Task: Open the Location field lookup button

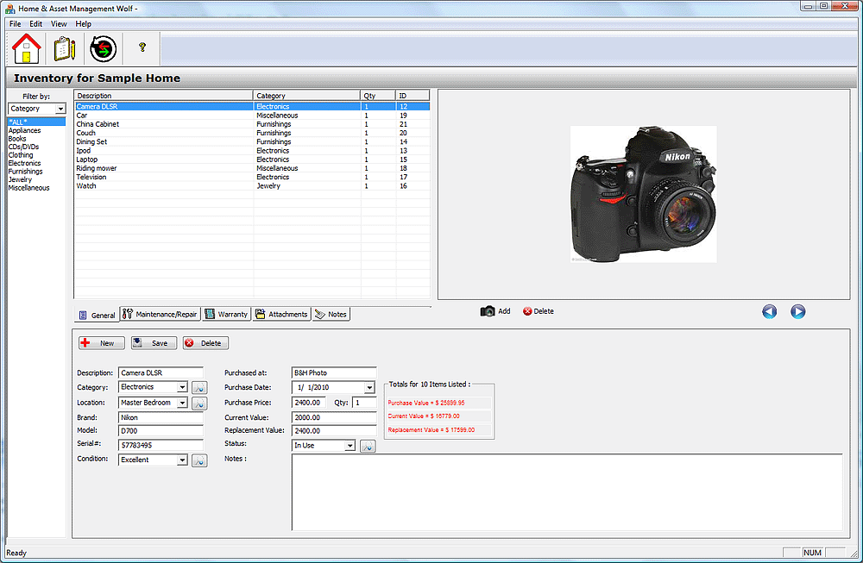Action: (x=198, y=402)
